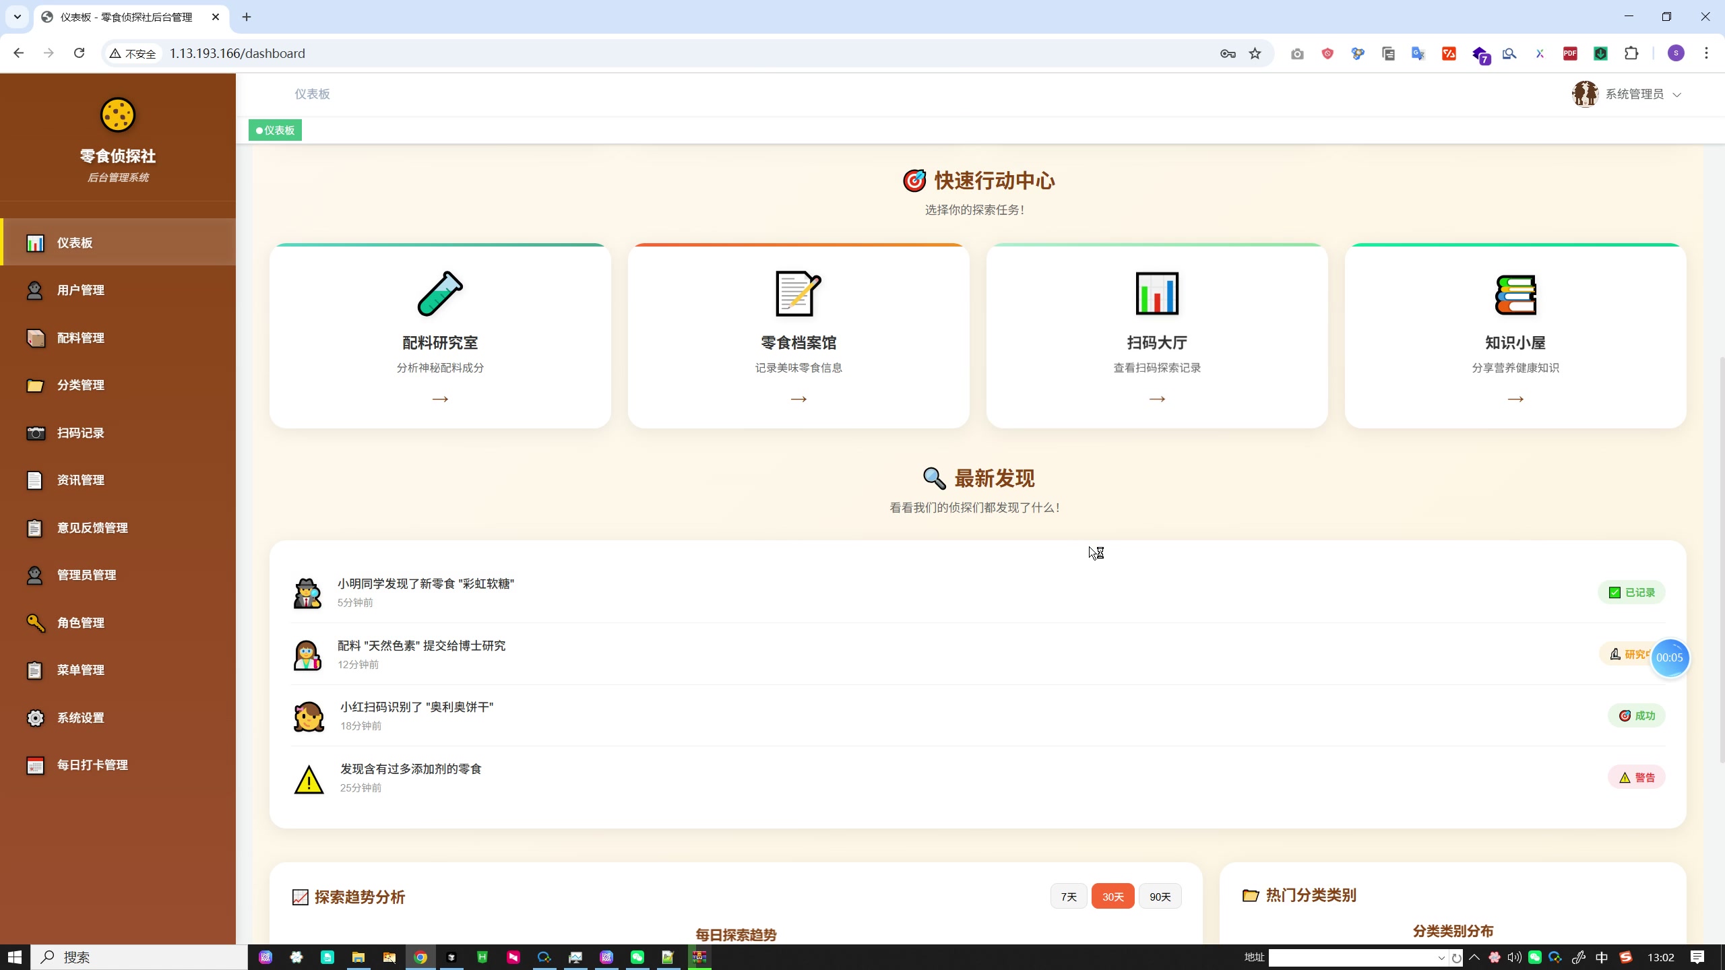Click the 已记录 status badge
1725x970 pixels.
pyautogui.click(x=1632, y=592)
